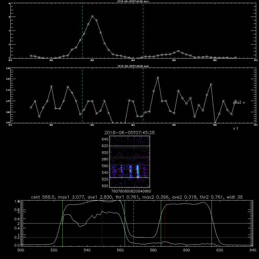Image resolution: width=259 pixels, height=259 pixels.
Task: Click the red dotted vertical line near 587
Action: pyautogui.click(x=165, y=223)
